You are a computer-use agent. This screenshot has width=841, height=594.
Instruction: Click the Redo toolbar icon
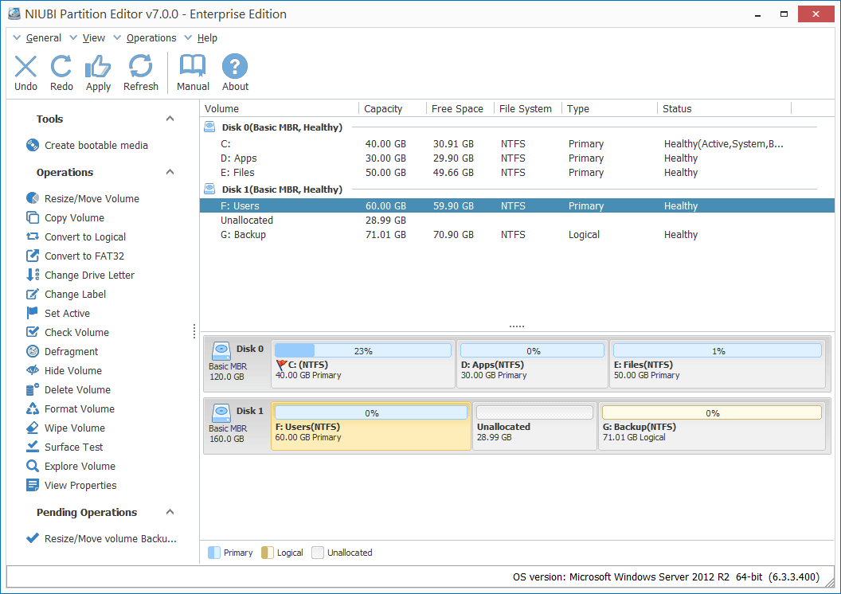click(61, 66)
